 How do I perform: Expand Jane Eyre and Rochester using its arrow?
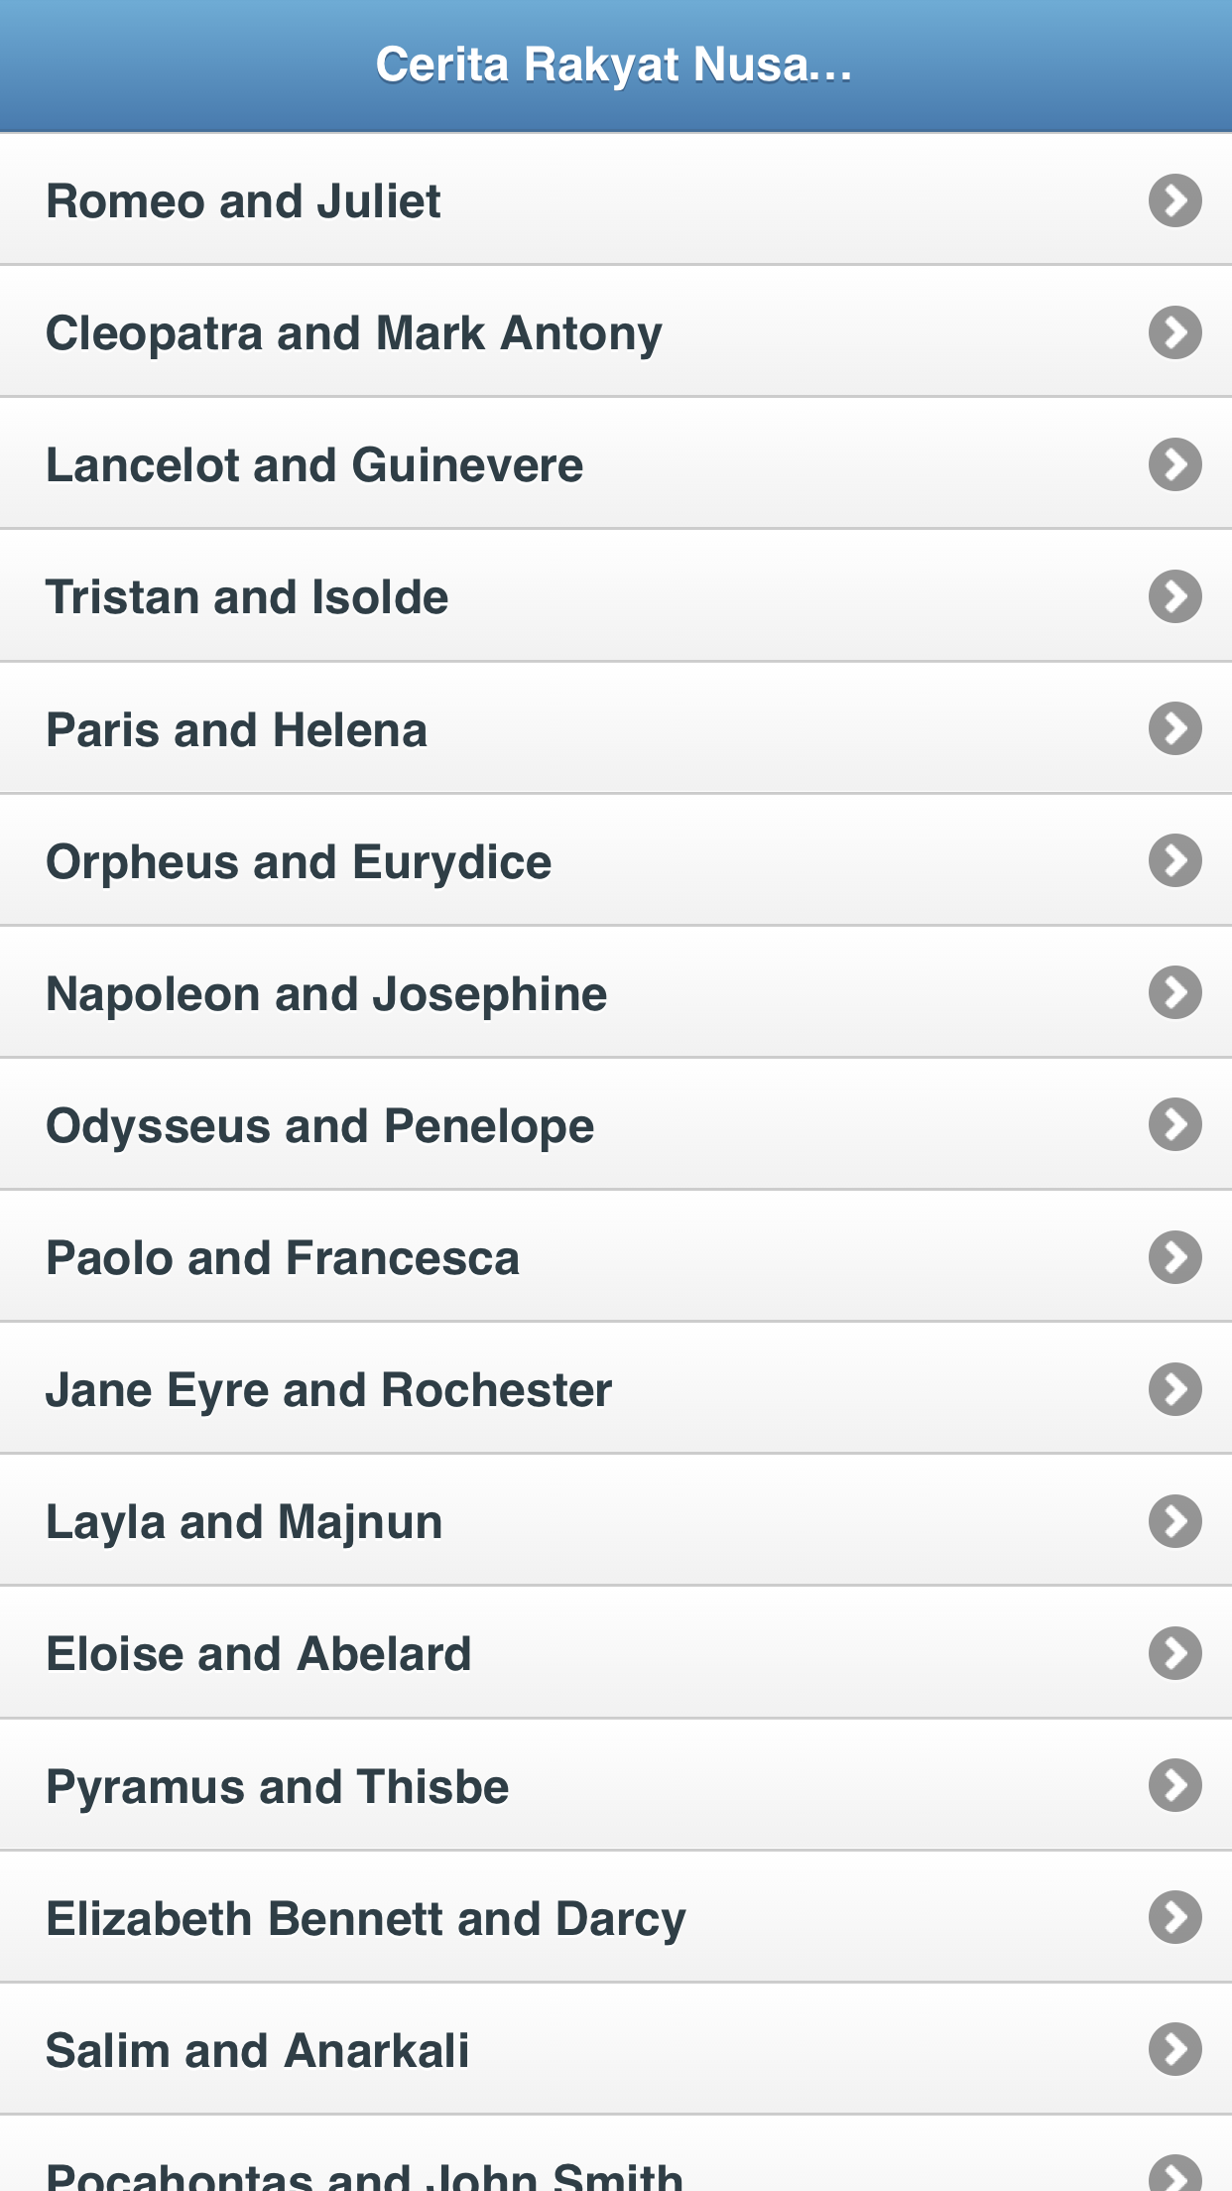pos(1175,1389)
